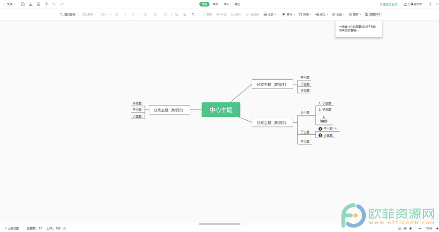439x232 pixels.
Task: Click the 概要 summary tool
Action: pyautogui.click(x=207, y=14)
